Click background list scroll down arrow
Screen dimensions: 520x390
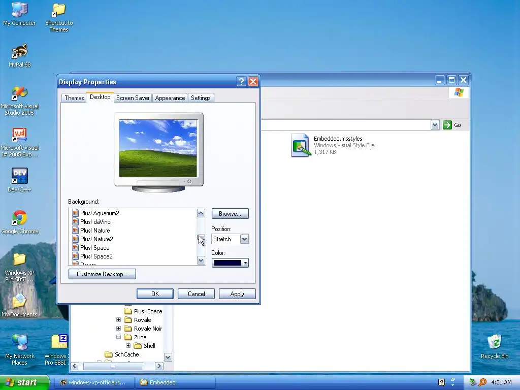tap(201, 261)
